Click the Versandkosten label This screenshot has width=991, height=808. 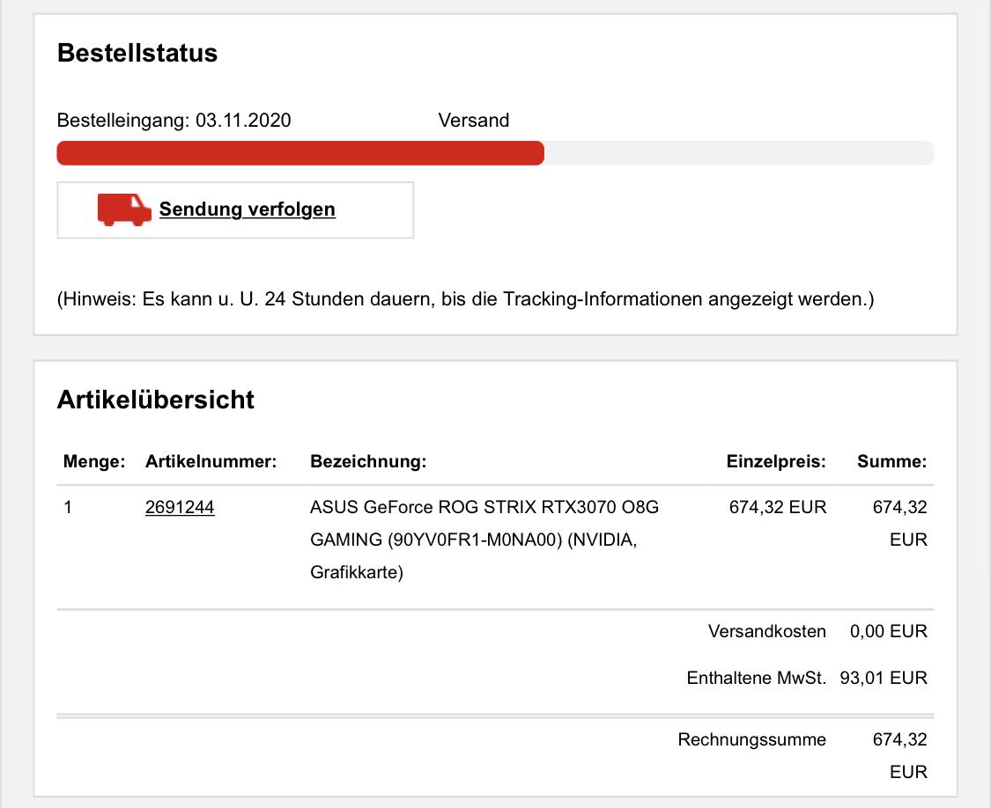pyautogui.click(x=766, y=631)
